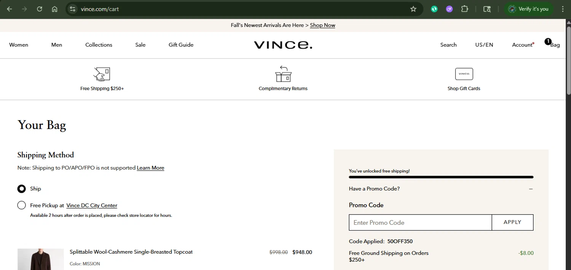Apply the promo code with APPLY button
This screenshot has height=270, width=571.
[512, 222]
